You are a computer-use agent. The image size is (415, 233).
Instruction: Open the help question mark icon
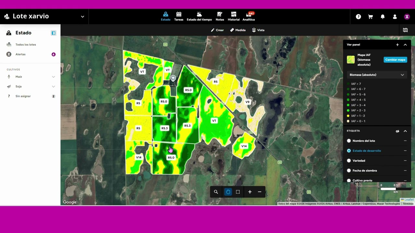click(x=358, y=17)
